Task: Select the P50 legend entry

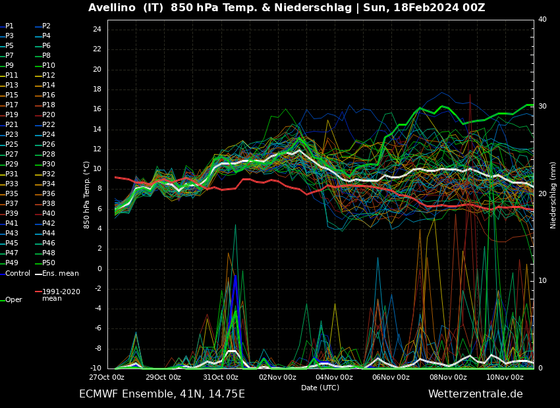Action: click(49, 263)
